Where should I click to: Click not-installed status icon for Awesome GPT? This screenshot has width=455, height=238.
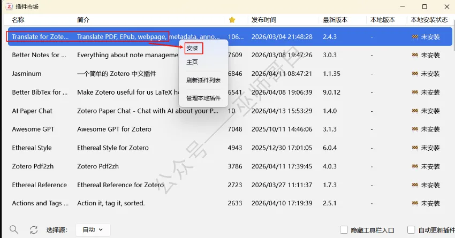(415, 129)
